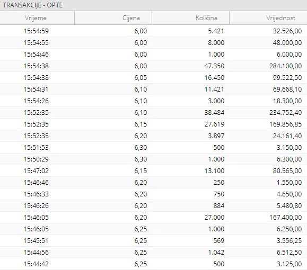Select the row with quantity 38.484
307x270 pixels.
click(154, 112)
